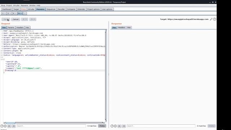Expand the history forward dropdown arrow
Screen dimensions: 231x130
[34, 19]
